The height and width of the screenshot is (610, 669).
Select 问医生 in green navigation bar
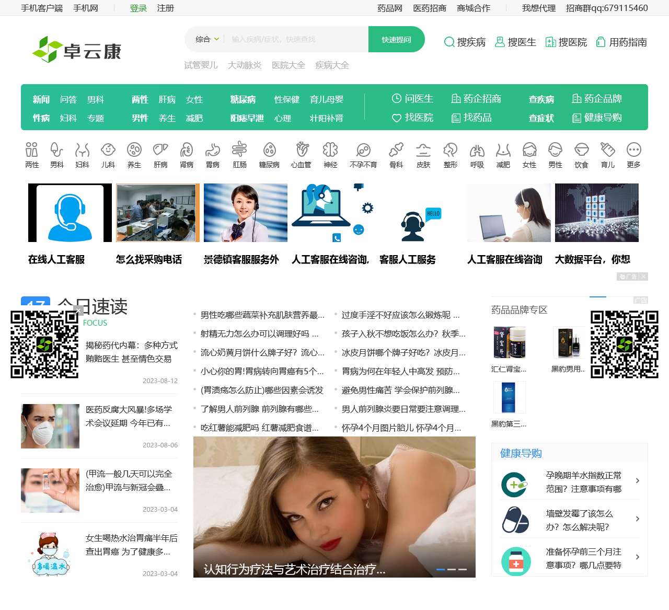tap(412, 99)
